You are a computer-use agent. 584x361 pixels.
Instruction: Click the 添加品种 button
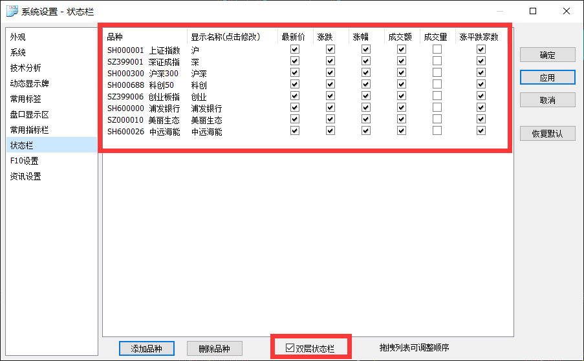pos(146,348)
